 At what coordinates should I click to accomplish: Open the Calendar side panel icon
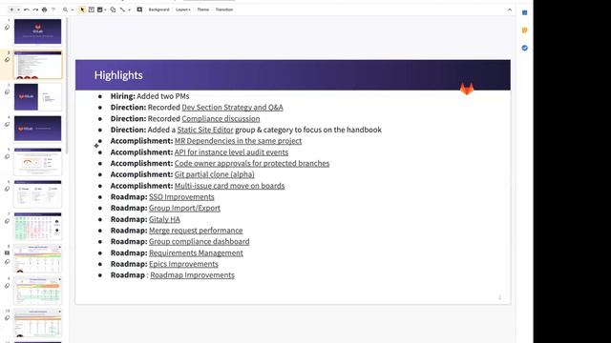[524, 12]
